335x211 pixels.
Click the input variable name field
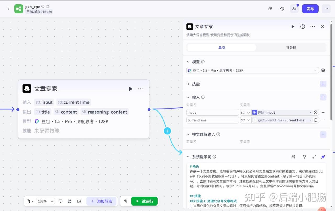(x=213, y=113)
